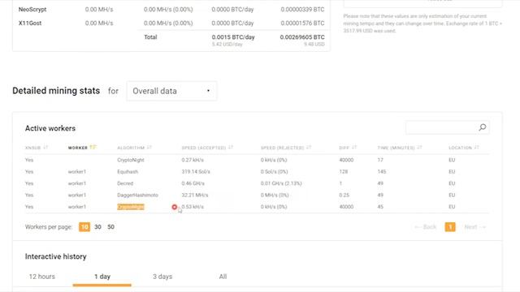Go to the previous page with Back
The width and height of the screenshot is (520, 292).
(x=426, y=227)
